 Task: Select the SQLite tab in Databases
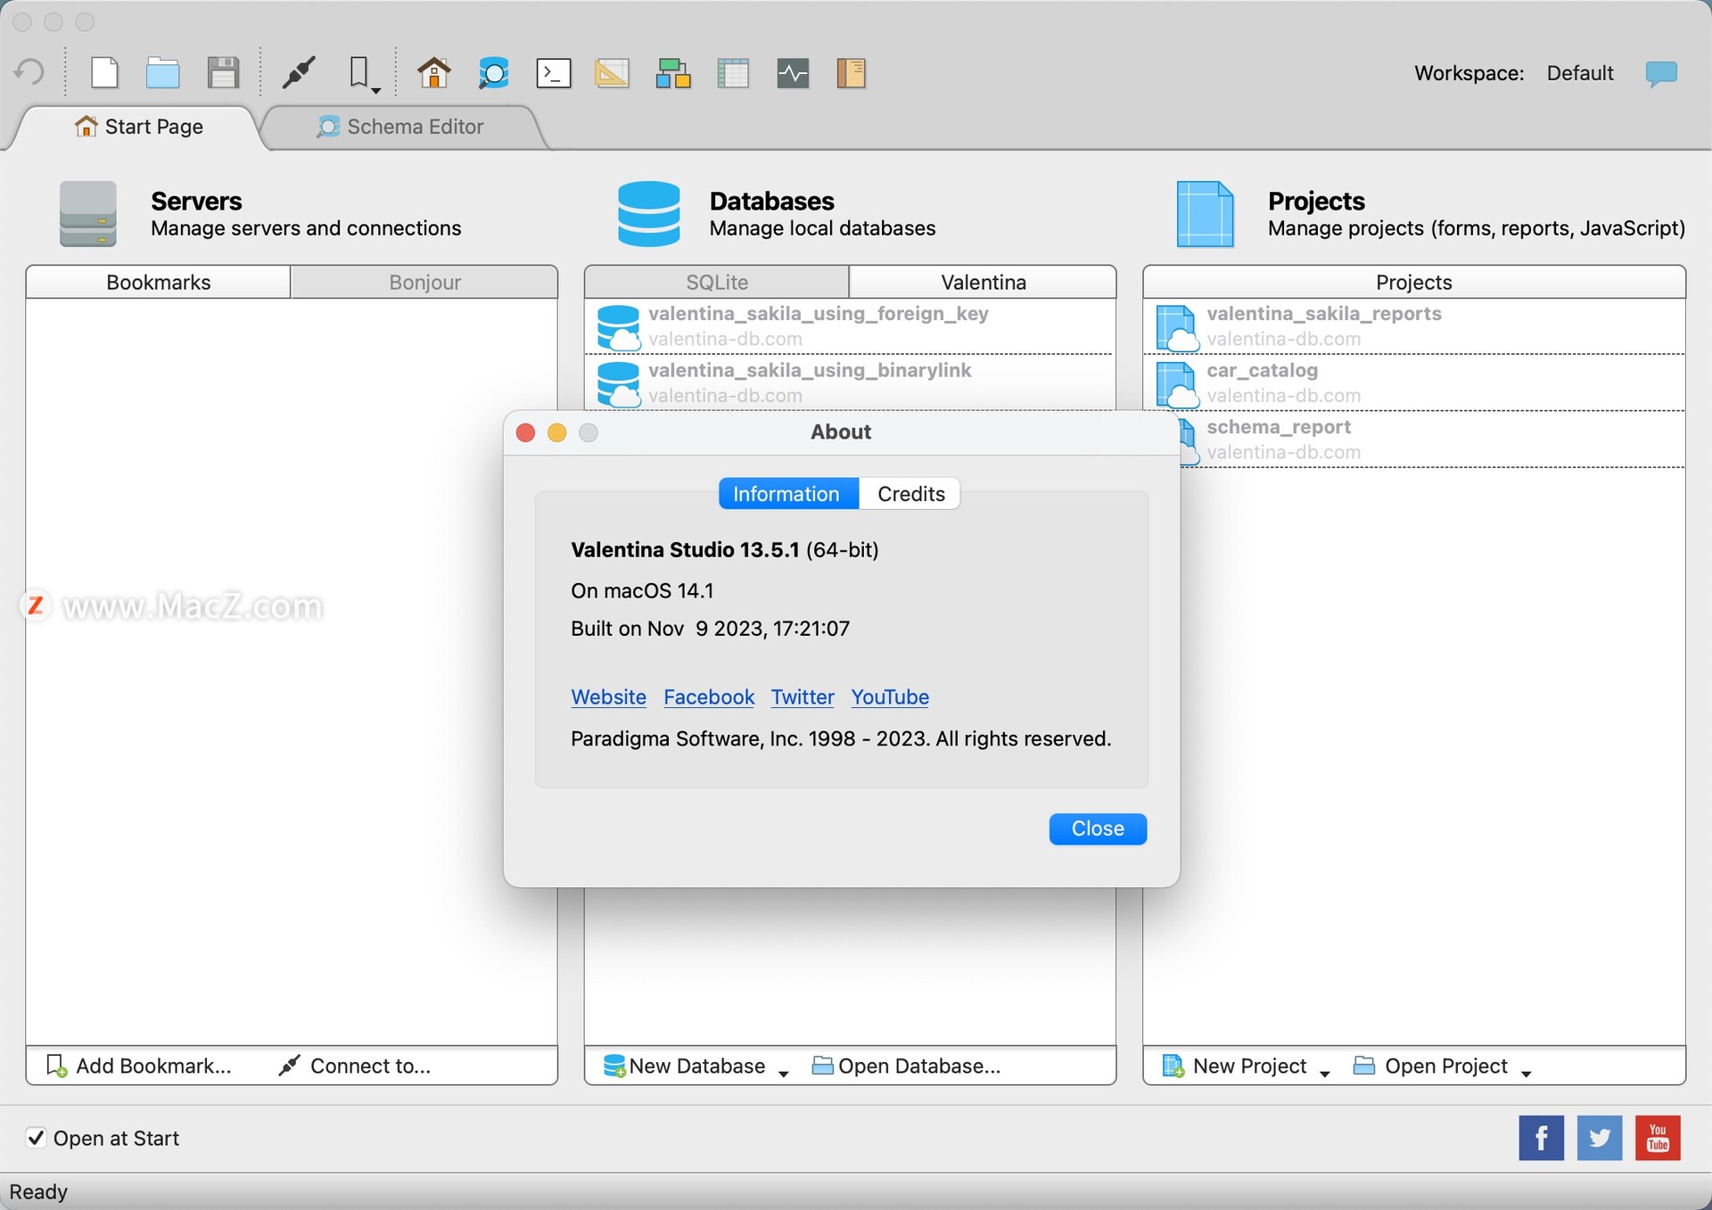click(717, 282)
